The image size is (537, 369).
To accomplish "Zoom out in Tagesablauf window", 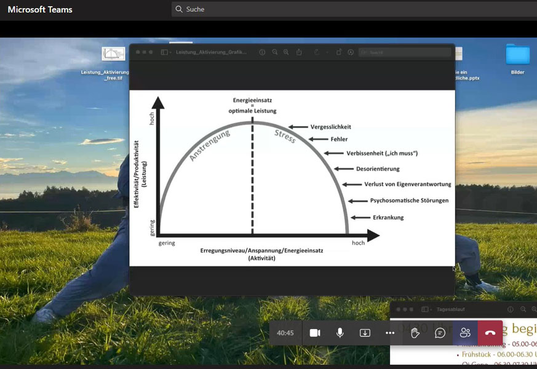I will (523, 309).
